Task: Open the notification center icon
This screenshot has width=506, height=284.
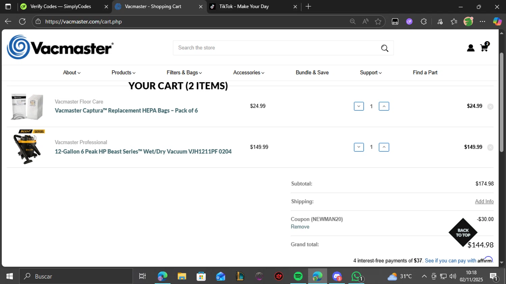Action: 494,277
